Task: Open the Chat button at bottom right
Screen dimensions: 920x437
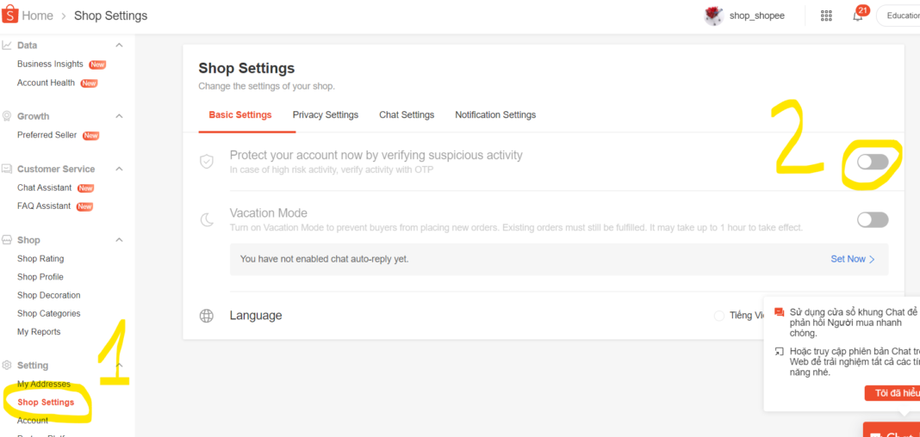Action: tap(892, 430)
